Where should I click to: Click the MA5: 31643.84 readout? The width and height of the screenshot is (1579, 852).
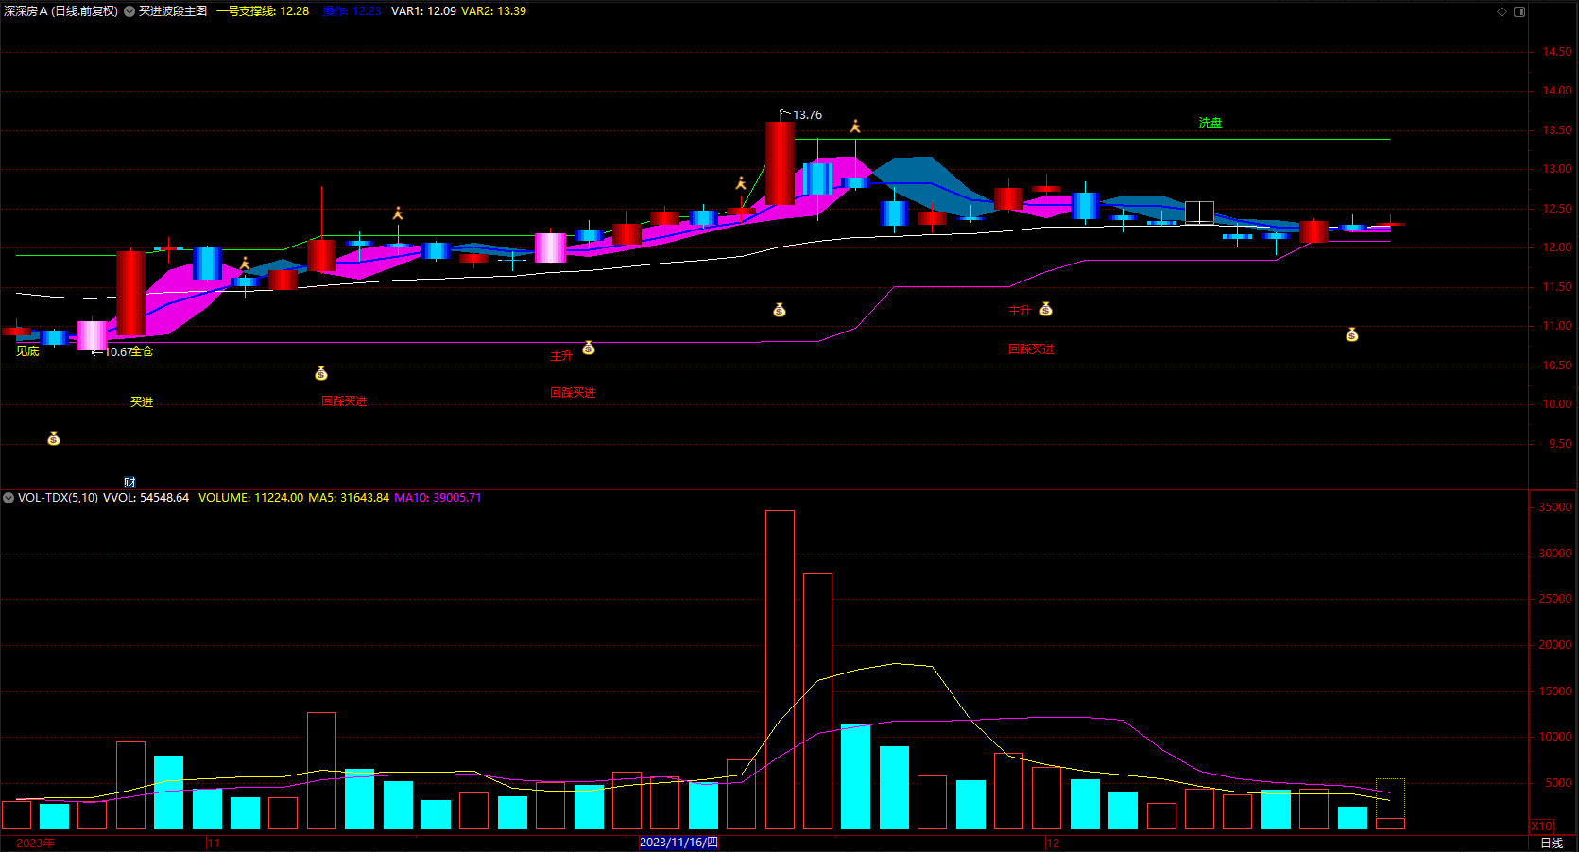coord(349,498)
